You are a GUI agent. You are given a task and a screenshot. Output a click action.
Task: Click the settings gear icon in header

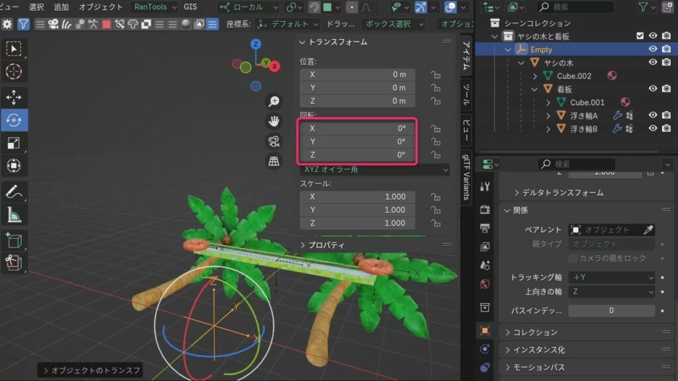[7, 24]
